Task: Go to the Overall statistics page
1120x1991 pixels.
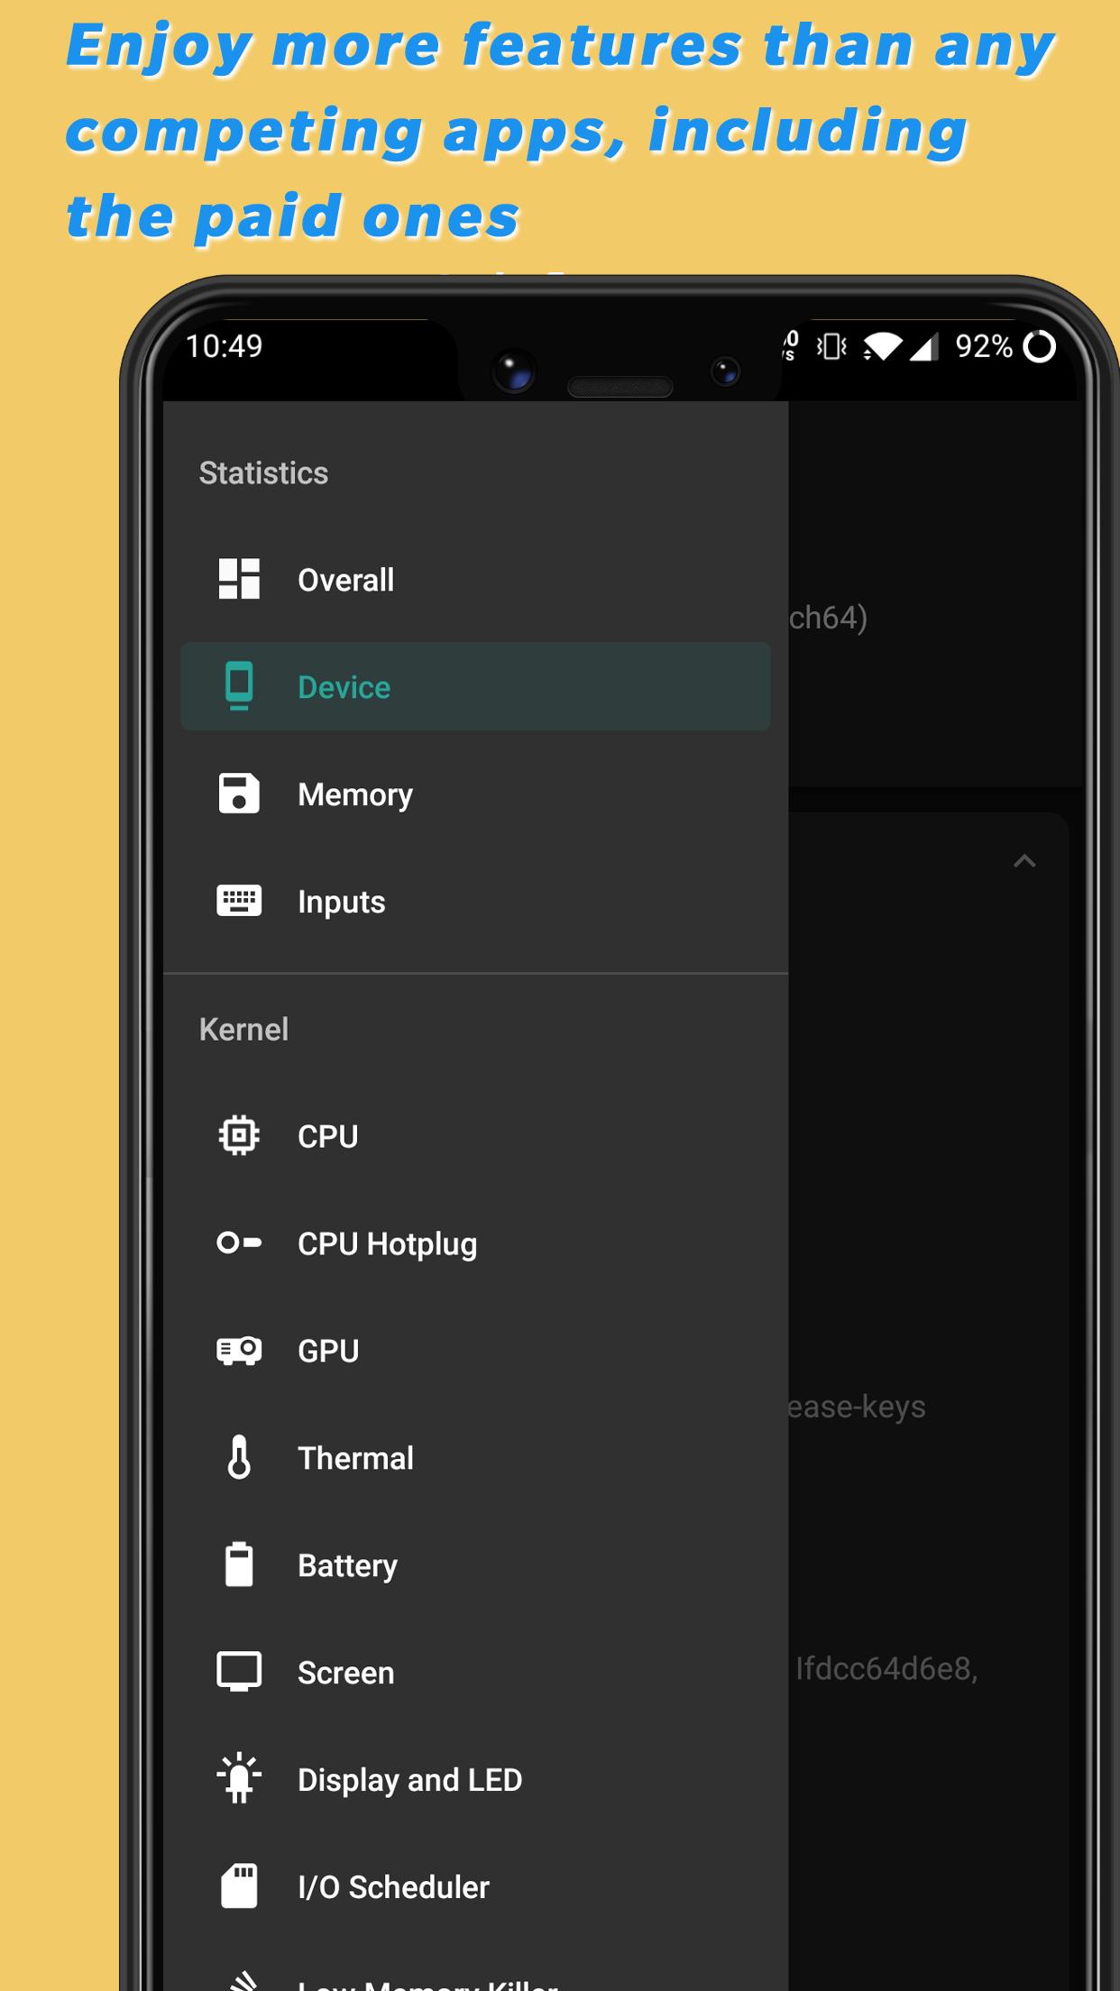Action: point(345,580)
